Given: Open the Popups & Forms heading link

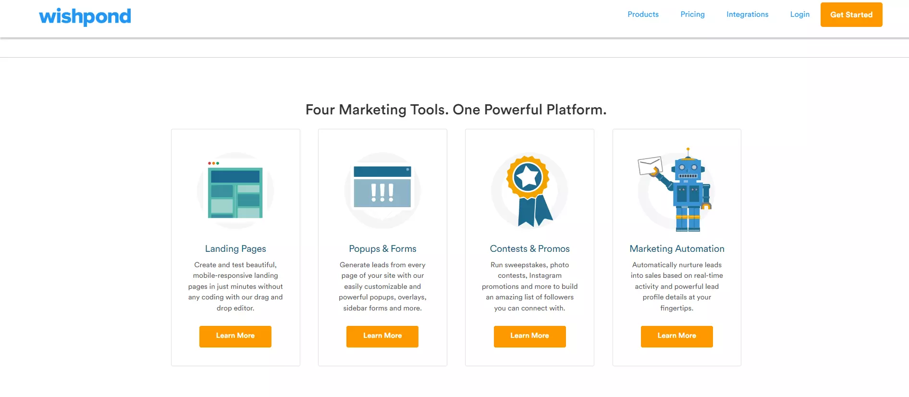Looking at the screenshot, I should (382, 249).
